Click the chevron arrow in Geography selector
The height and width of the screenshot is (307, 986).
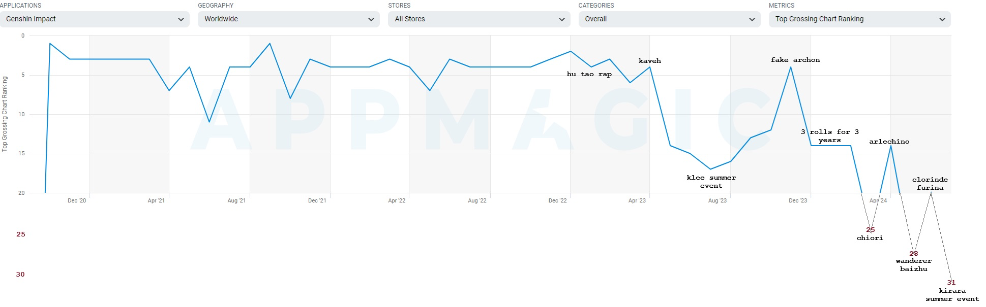tap(371, 19)
